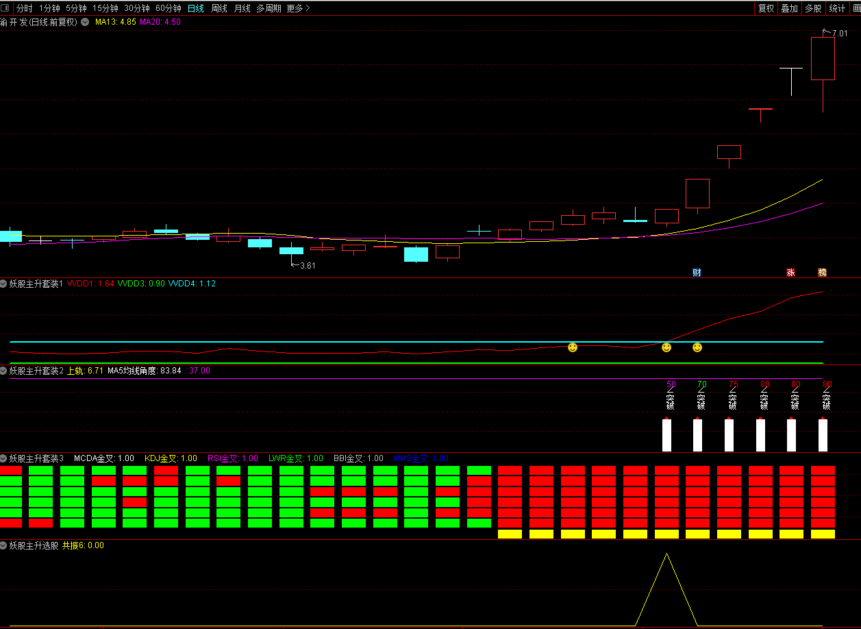The width and height of the screenshot is (861, 629).
Task: Click the white signal bar labeled 75
Action: [x=729, y=435]
